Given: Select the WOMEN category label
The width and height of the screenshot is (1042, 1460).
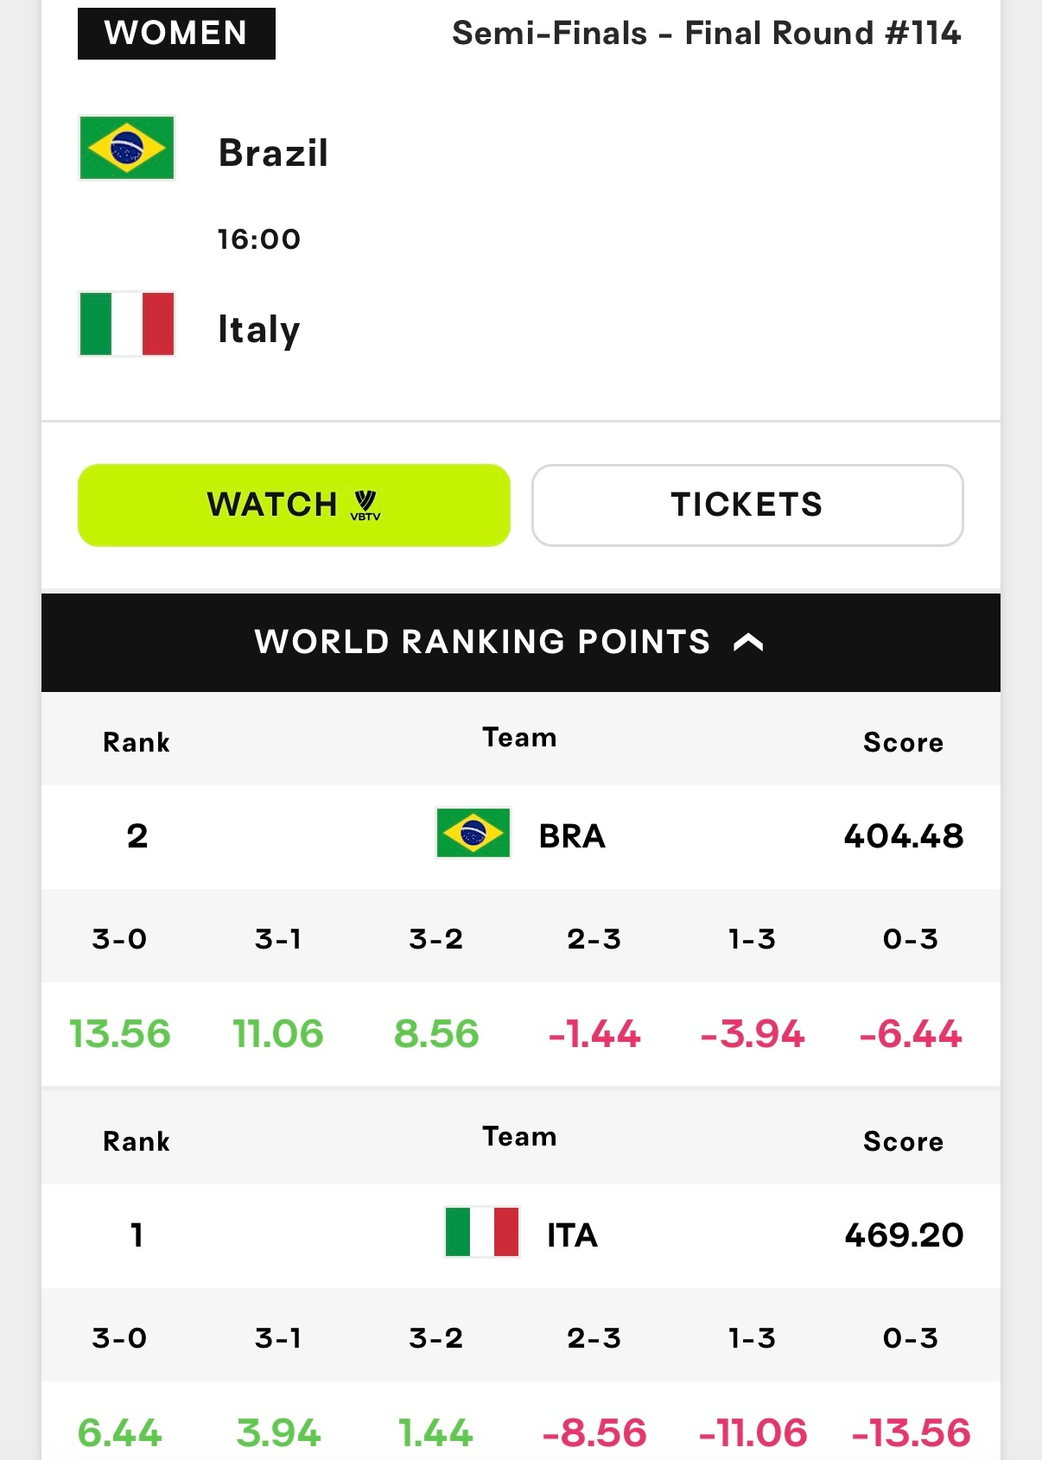Looking at the screenshot, I should click(x=176, y=34).
